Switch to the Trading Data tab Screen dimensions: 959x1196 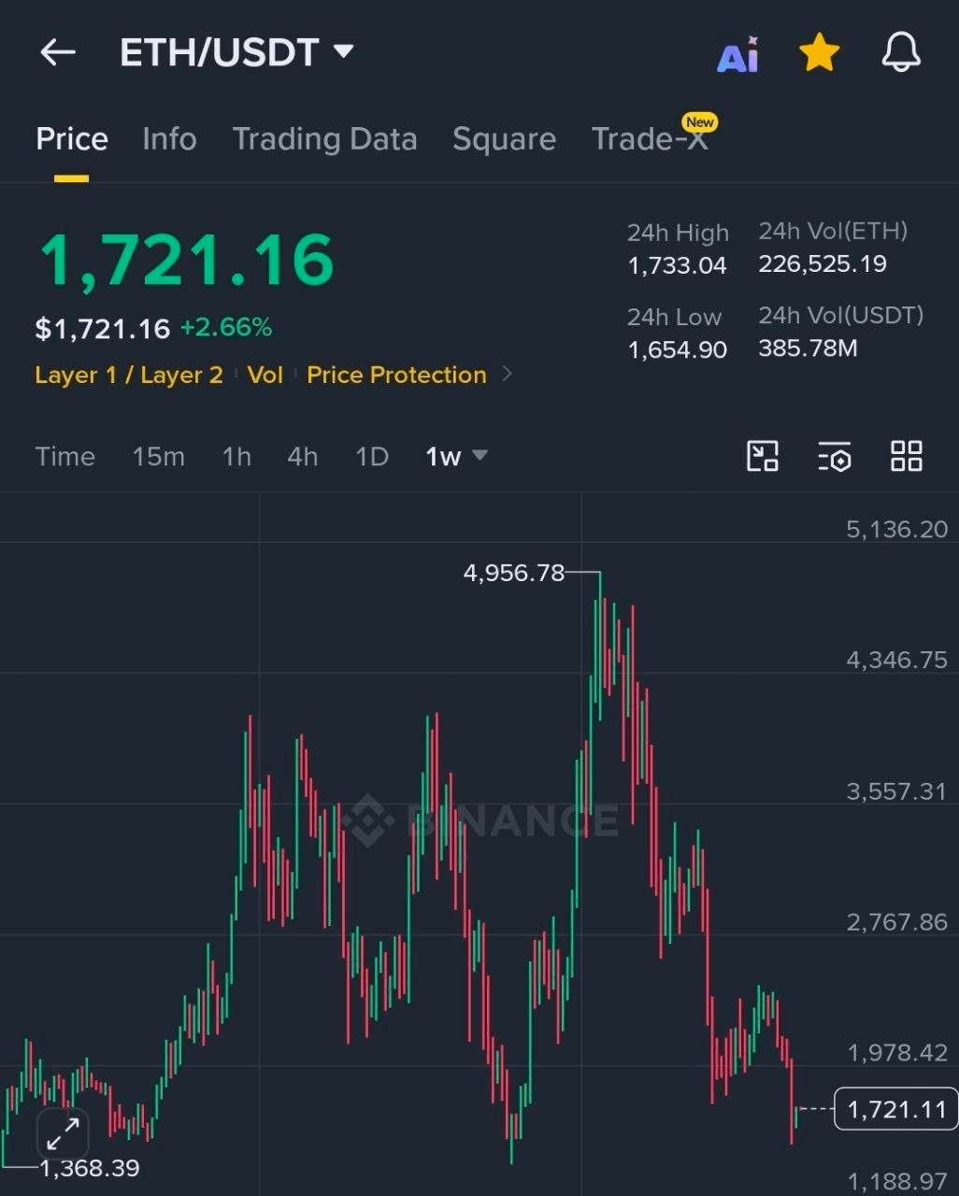click(x=324, y=139)
